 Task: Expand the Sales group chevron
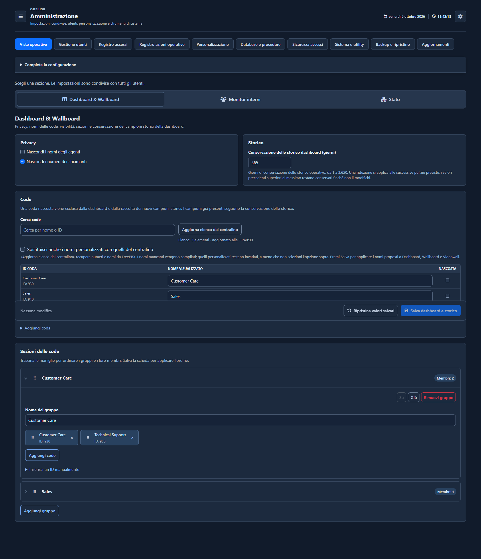[26, 492]
